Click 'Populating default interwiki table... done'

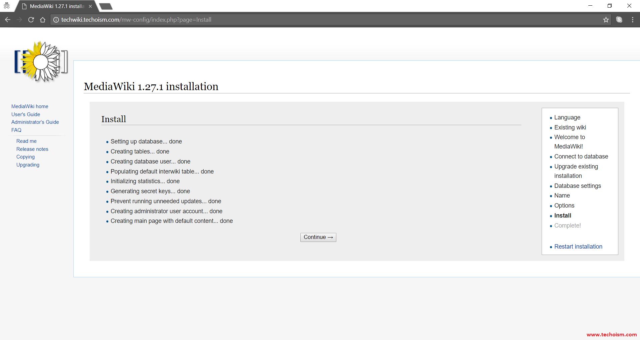tap(162, 172)
